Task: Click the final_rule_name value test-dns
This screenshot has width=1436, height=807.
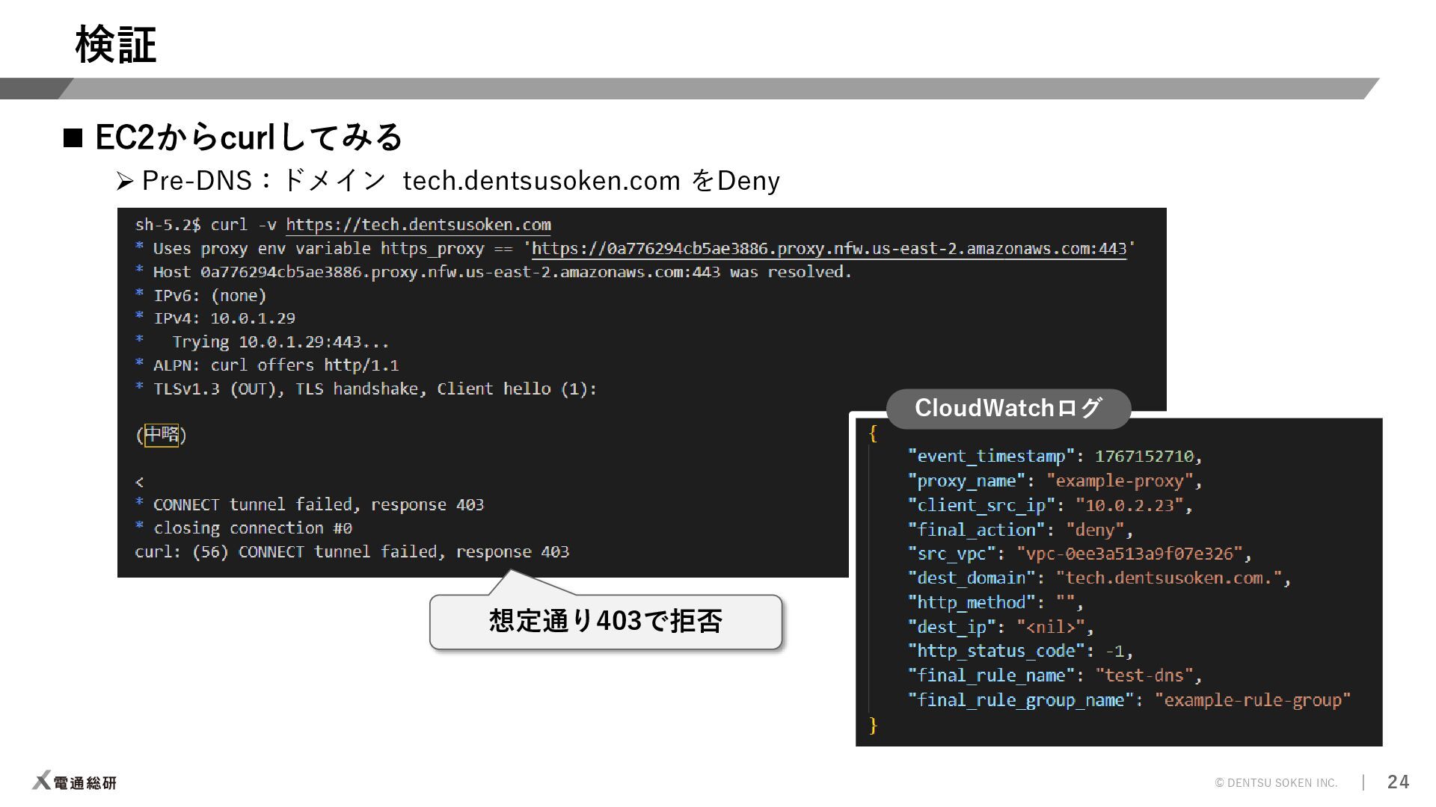Action: coord(1144,675)
